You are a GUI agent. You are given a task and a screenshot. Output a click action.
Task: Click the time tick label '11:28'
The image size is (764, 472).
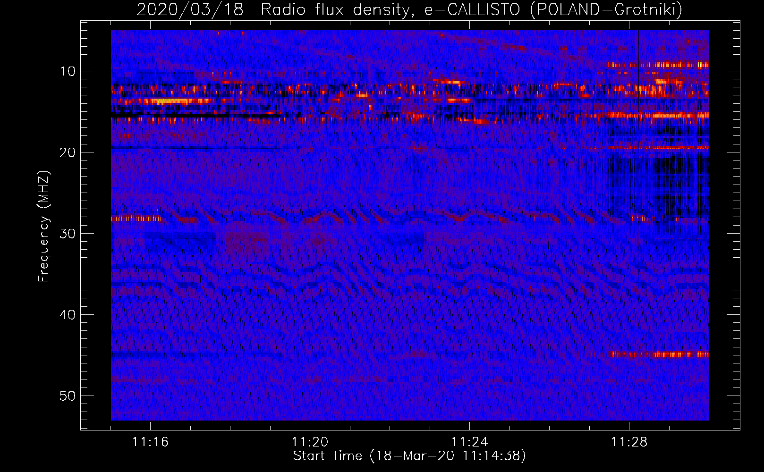click(629, 442)
